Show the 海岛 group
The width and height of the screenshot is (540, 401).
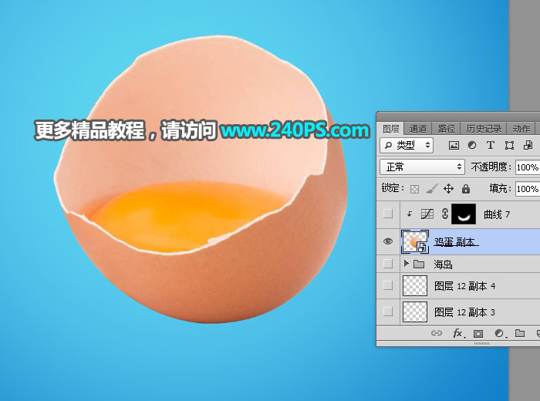click(388, 264)
